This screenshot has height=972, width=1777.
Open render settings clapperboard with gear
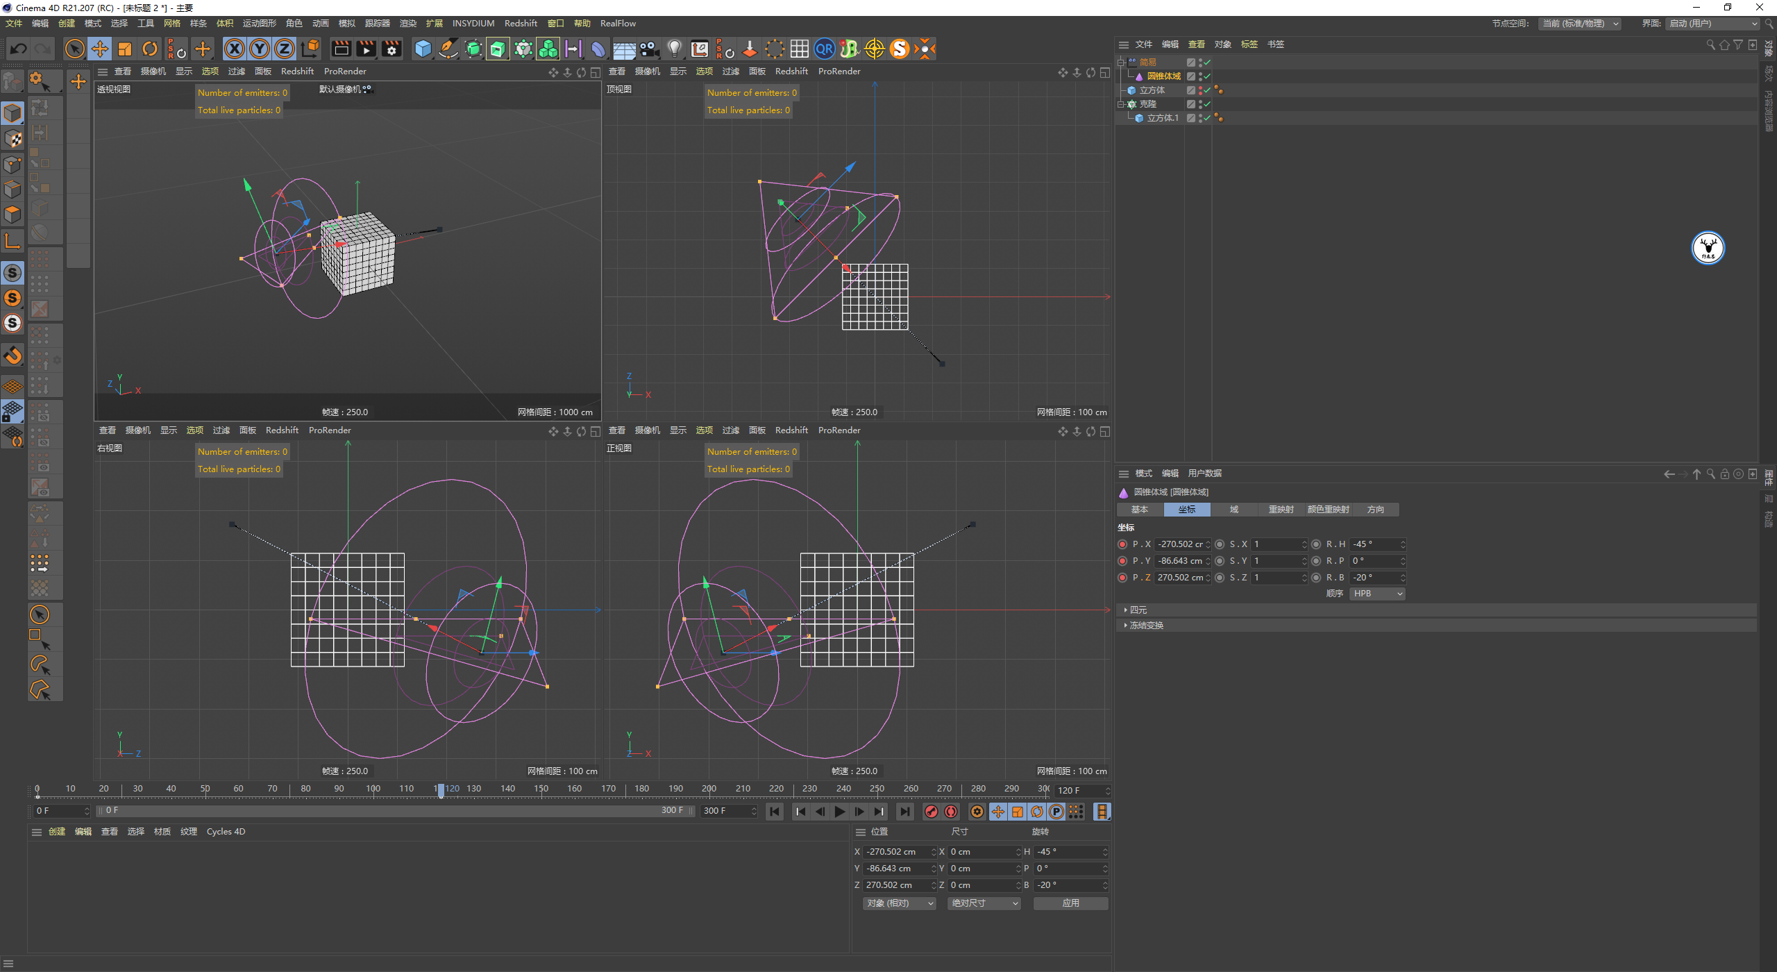pos(391,49)
